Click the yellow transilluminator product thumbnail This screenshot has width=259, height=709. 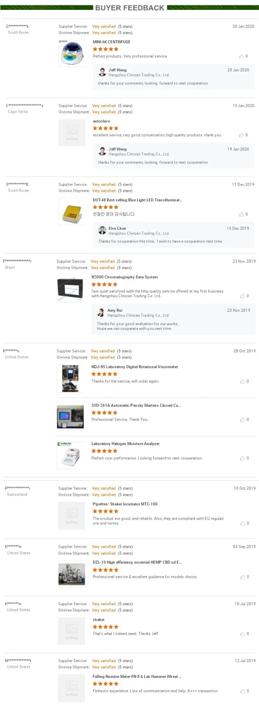coord(72,212)
